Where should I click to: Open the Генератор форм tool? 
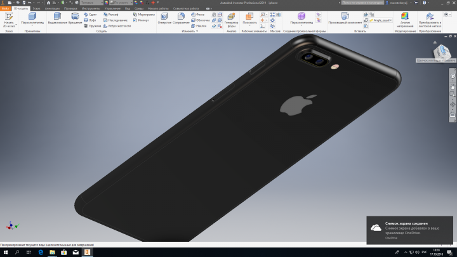(232, 20)
